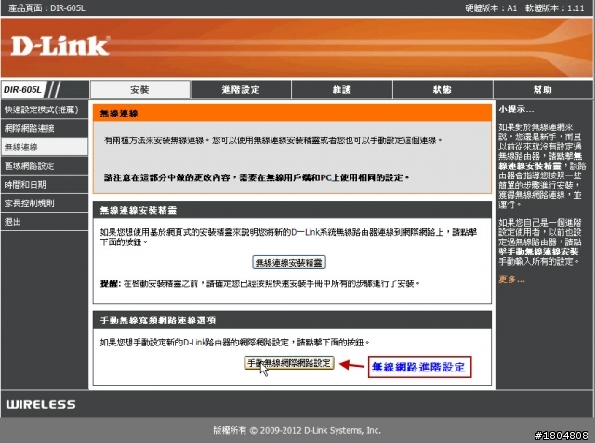The width and height of the screenshot is (595, 443).
Task: Click 手動無線網際網路設定 button
Action: (x=289, y=363)
